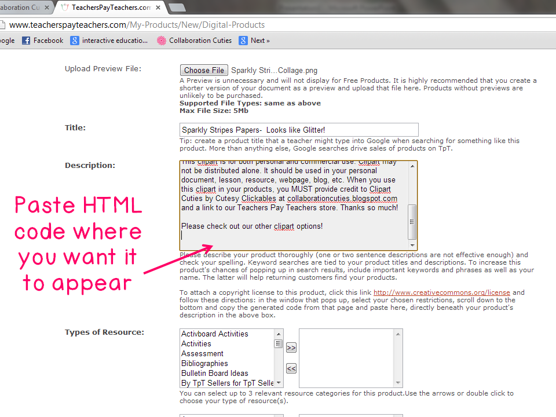Click the pink flower Collaboration Cuties bookmark icon
The image size is (556, 417).
(161, 40)
